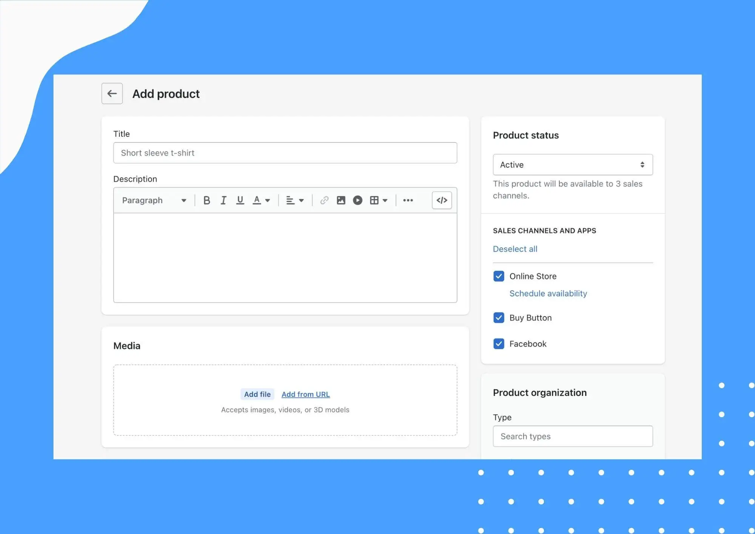Insert a video into description
Viewport: 755px width, 534px height.
click(357, 200)
